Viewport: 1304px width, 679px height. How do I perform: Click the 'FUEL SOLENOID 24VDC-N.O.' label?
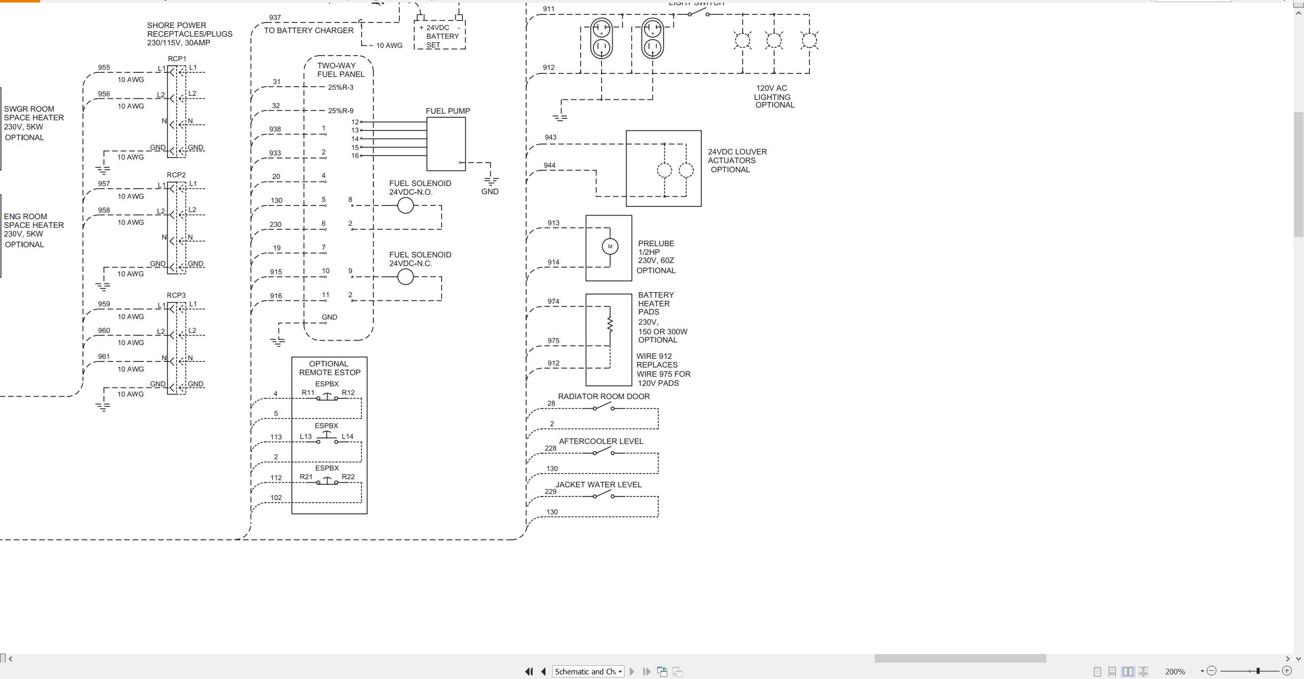pos(420,188)
